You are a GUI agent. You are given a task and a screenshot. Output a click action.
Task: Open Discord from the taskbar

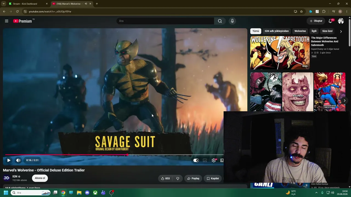[x=87, y=193]
